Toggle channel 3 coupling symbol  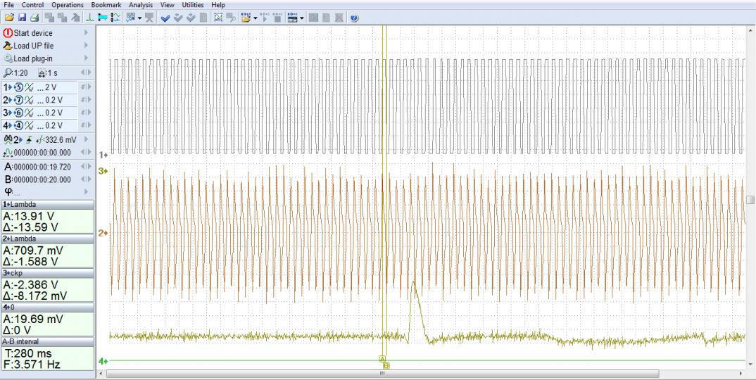[30, 113]
